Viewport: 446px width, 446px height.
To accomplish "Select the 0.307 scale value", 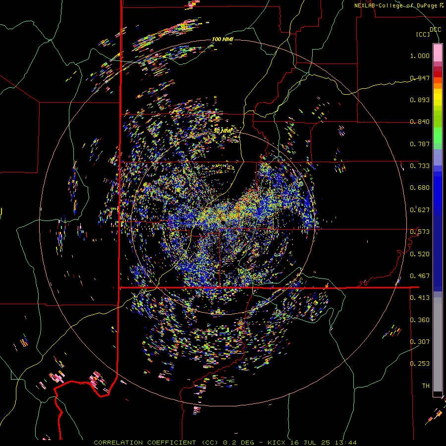I will pos(420,342).
